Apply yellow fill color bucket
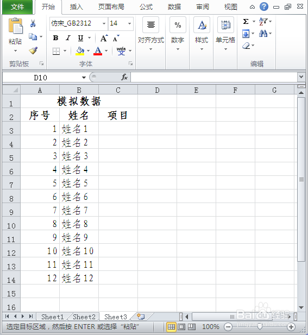 (80, 51)
